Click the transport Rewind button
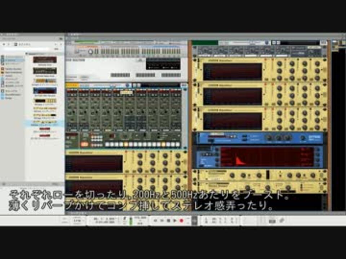This screenshot has height=259, width=346. 155,220
